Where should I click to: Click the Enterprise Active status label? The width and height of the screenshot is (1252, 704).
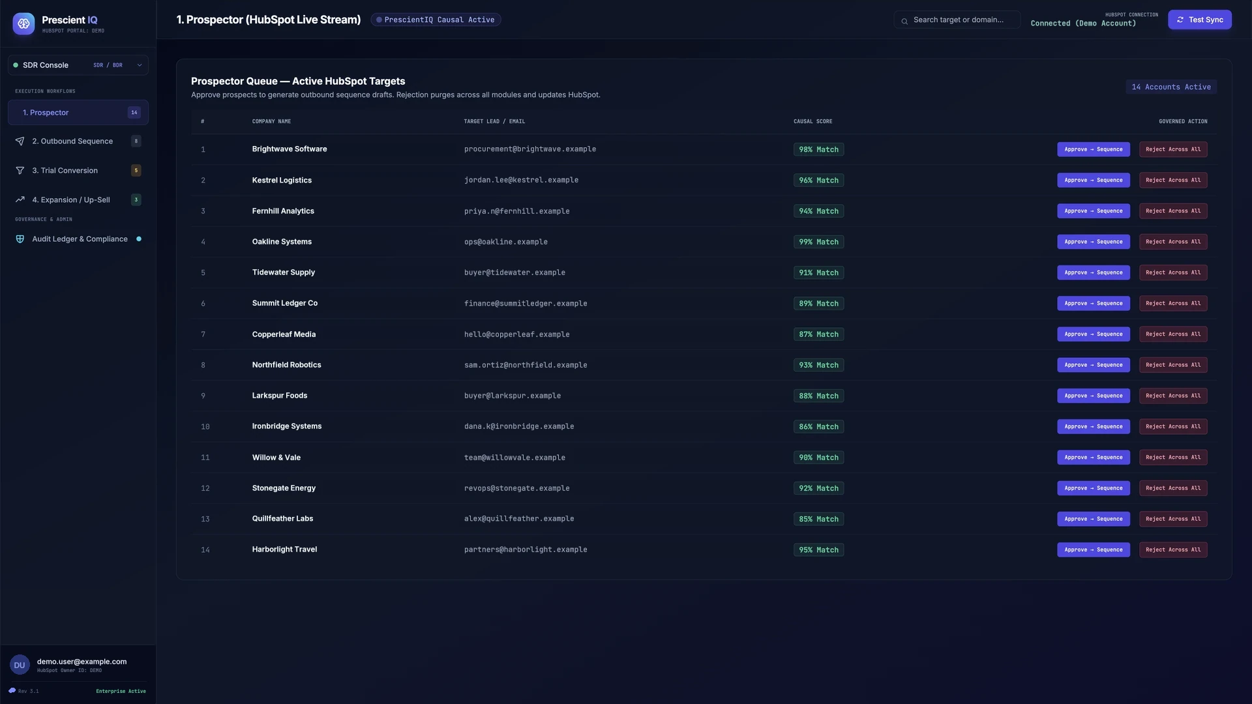coord(121,691)
